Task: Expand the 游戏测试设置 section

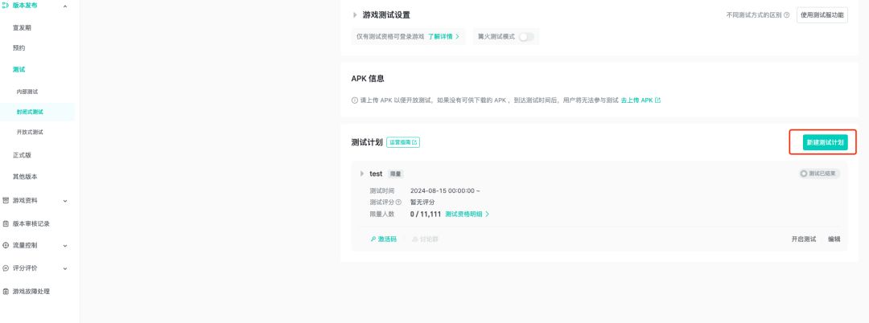Action: pos(356,15)
